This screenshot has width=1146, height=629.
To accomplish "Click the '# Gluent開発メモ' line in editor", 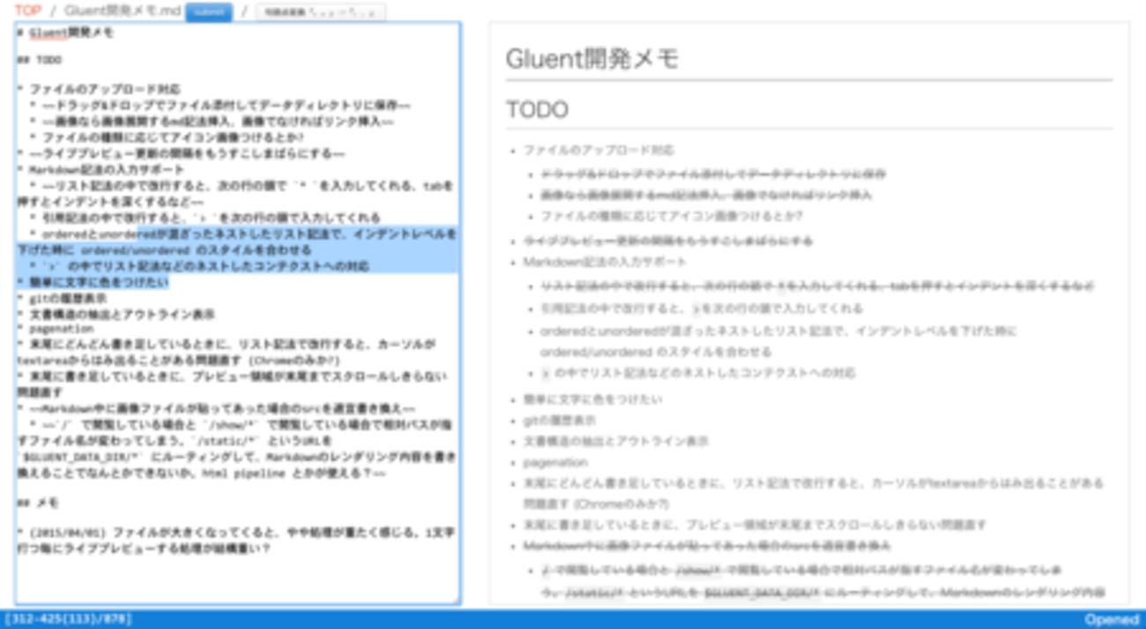I will pos(64,33).
